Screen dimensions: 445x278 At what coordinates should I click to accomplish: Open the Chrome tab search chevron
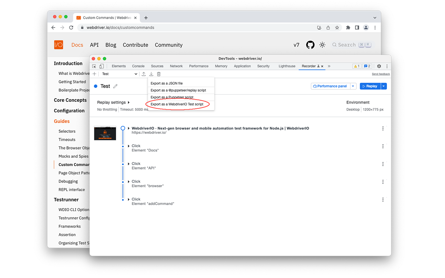(375, 18)
